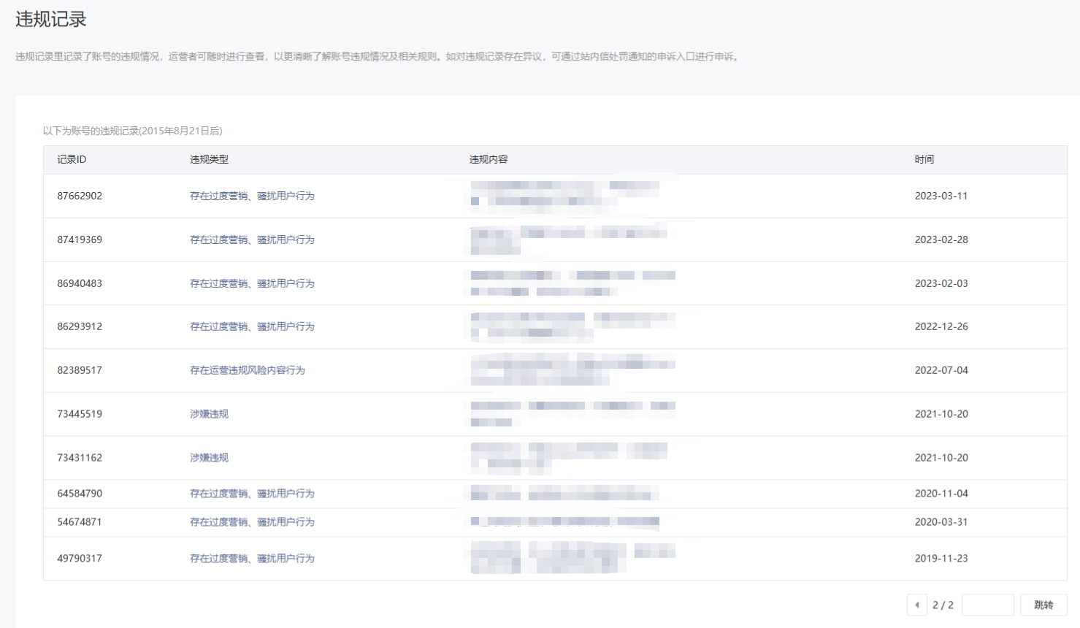Viewport: 1080px width, 628px height.
Task: Click the 2 / 2 page indicator
Action: point(943,605)
